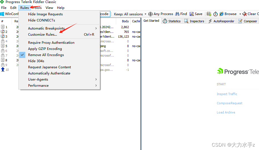This screenshot has width=259, height=150.
Task: Enable Apply GZIP Encoding
Action: point(59,49)
